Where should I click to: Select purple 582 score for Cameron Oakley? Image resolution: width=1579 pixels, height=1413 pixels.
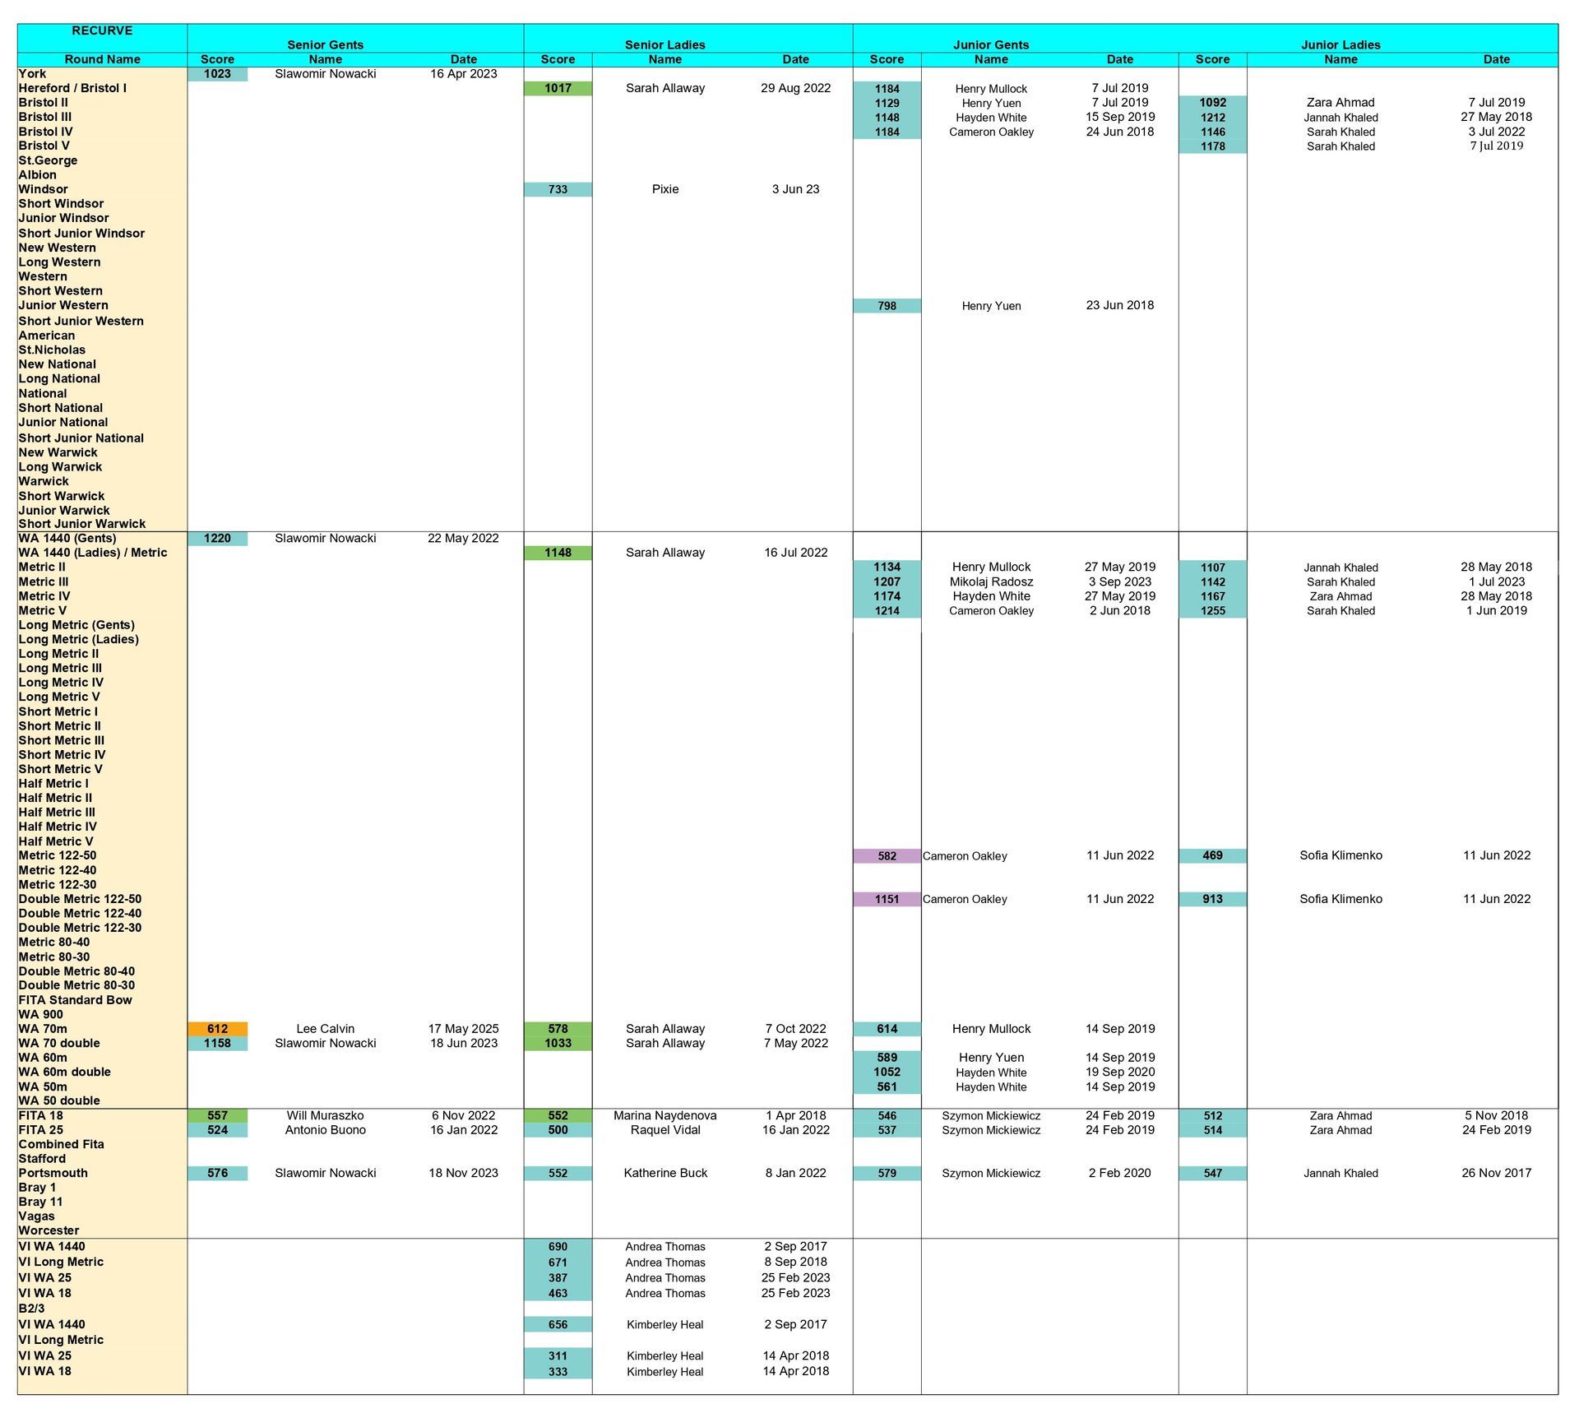click(887, 856)
